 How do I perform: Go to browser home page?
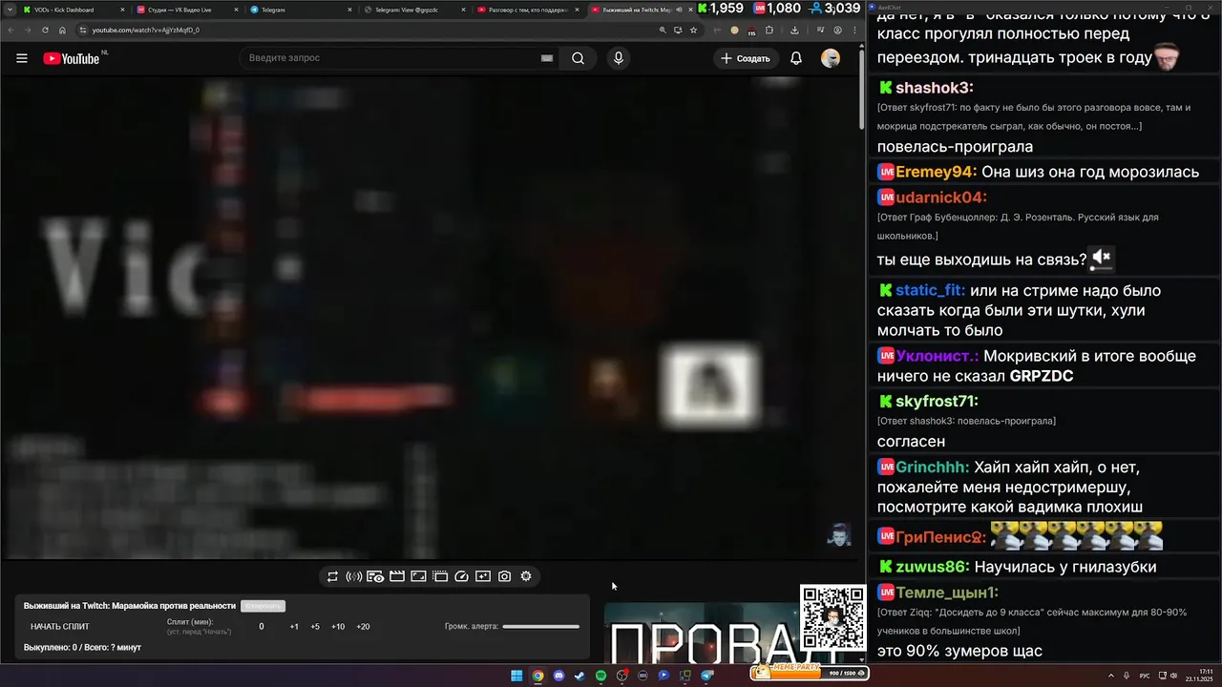pyautogui.click(x=62, y=30)
